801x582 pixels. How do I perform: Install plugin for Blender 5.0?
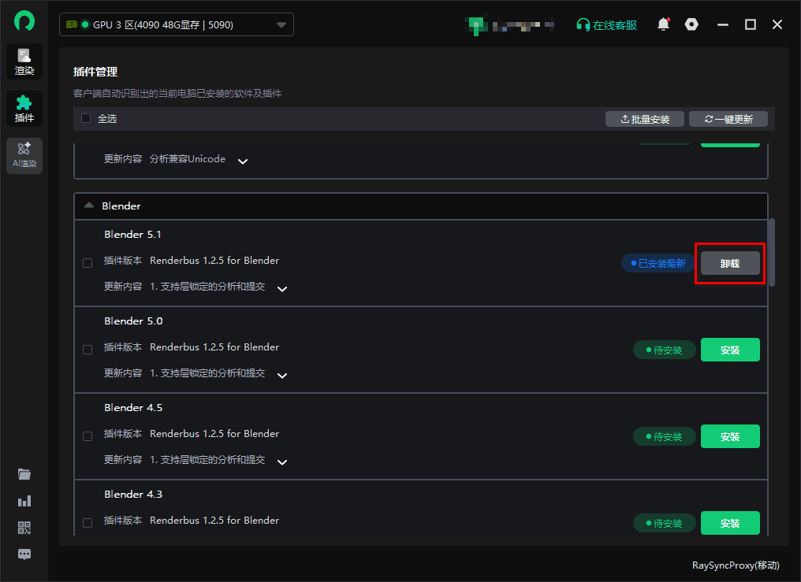click(730, 350)
